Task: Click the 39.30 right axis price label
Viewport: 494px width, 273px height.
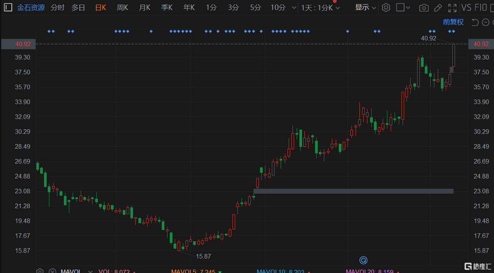Action: tap(481, 57)
